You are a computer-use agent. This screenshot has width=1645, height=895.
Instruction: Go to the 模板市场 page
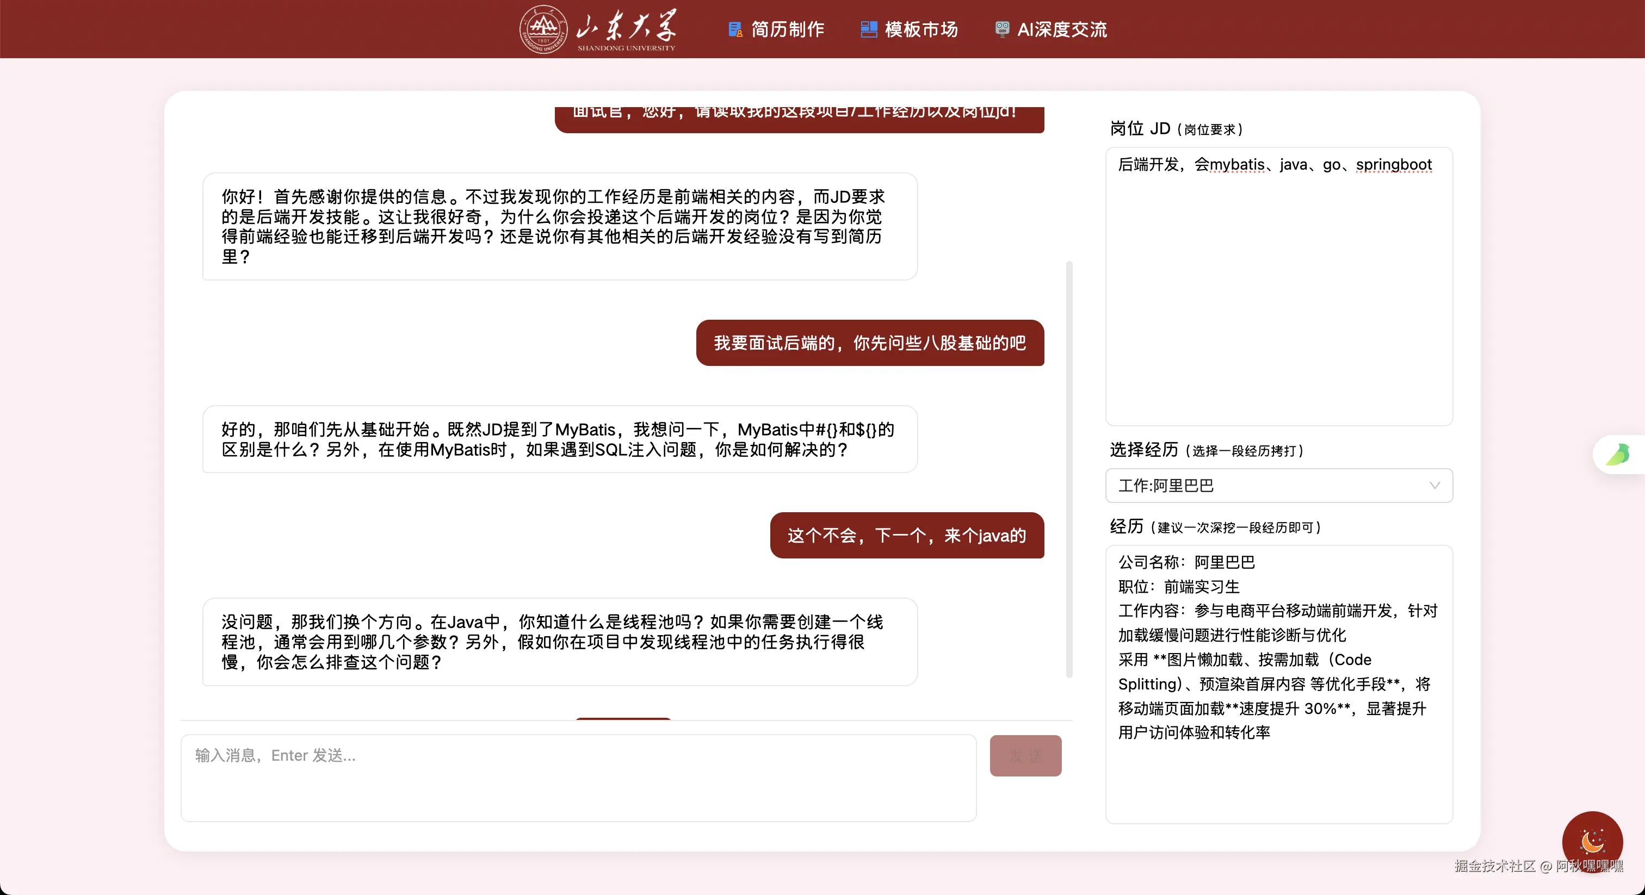pyautogui.click(x=921, y=29)
